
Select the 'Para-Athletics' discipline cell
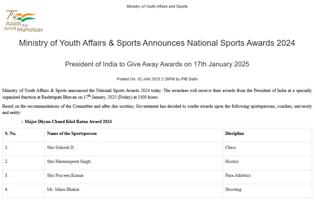point(238,175)
